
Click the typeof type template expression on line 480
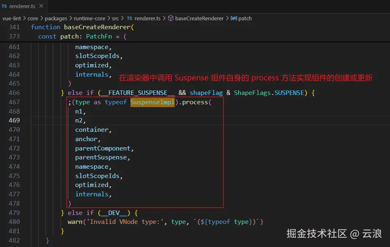coord(226,222)
